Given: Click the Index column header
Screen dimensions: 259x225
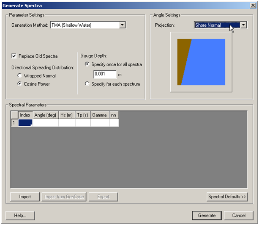Looking at the screenshot, I should 25,115.
